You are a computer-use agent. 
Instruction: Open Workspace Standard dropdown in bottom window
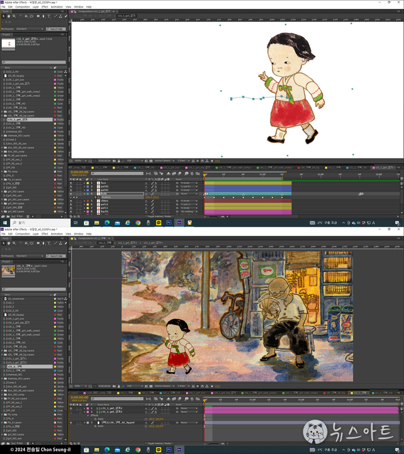[x=30, y=256]
